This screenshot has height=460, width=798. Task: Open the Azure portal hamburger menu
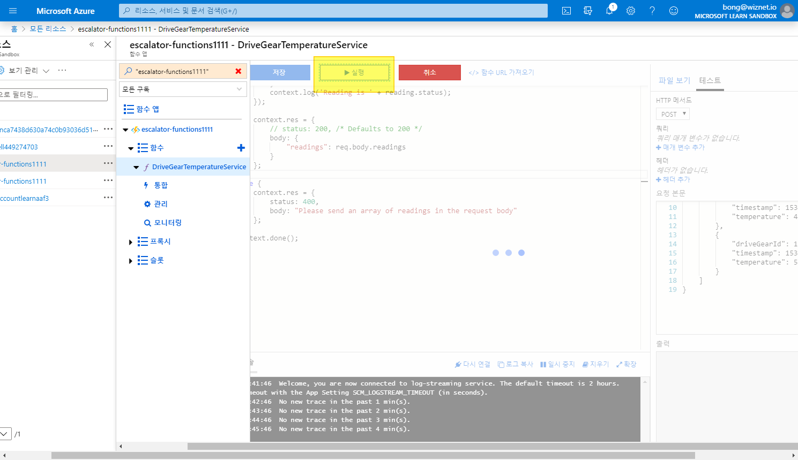pyautogui.click(x=13, y=11)
